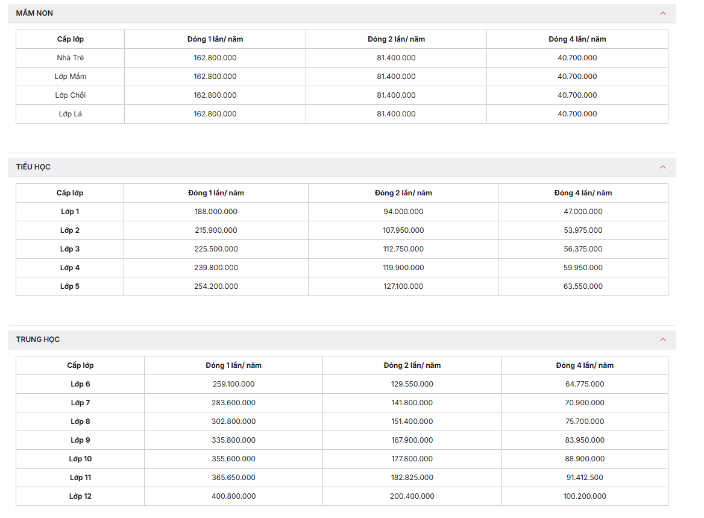704x518 pixels.
Task: Select the 400.800.000 yearly fee cell
Action: [233, 496]
